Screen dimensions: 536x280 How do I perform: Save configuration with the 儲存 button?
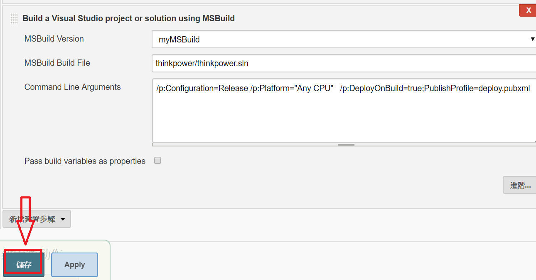(x=23, y=264)
